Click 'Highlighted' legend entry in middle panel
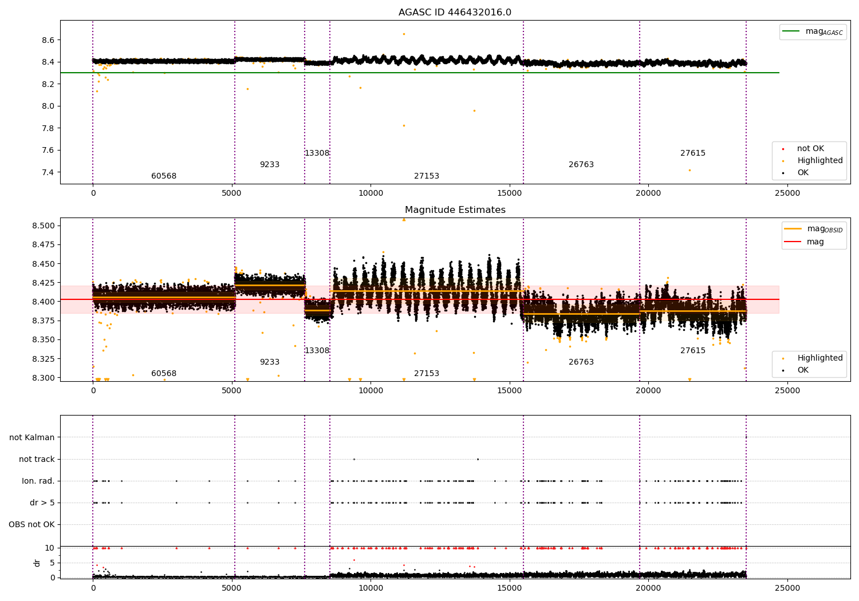 tap(813, 358)
